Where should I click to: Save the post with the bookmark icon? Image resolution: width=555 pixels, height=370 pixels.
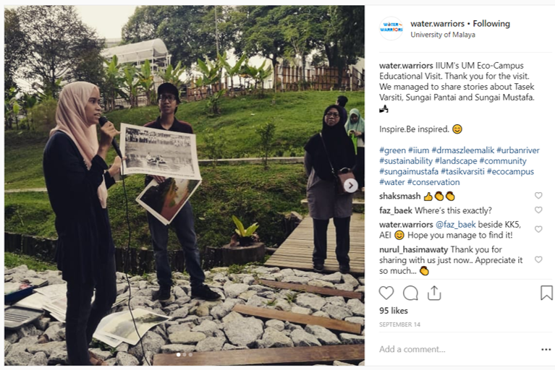(x=546, y=293)
